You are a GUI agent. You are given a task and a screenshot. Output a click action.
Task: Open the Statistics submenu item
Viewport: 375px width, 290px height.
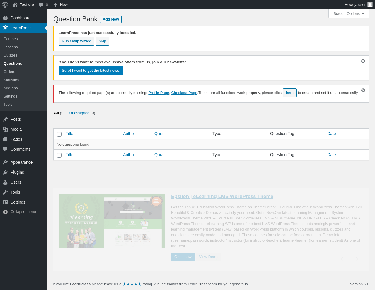11,80
